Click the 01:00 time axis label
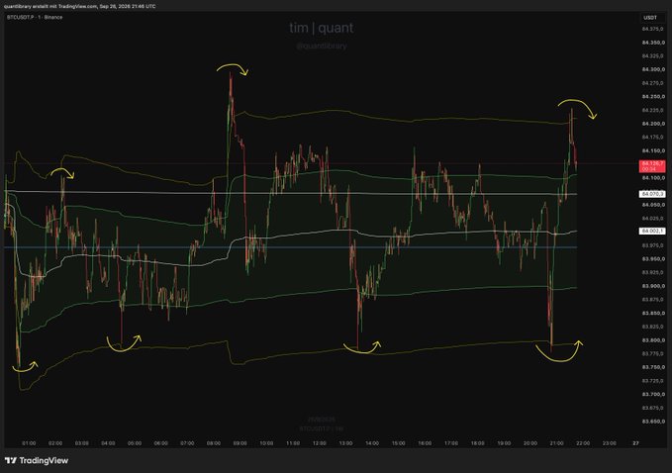This screenshot has width=672, height=473. click(29, 443)
